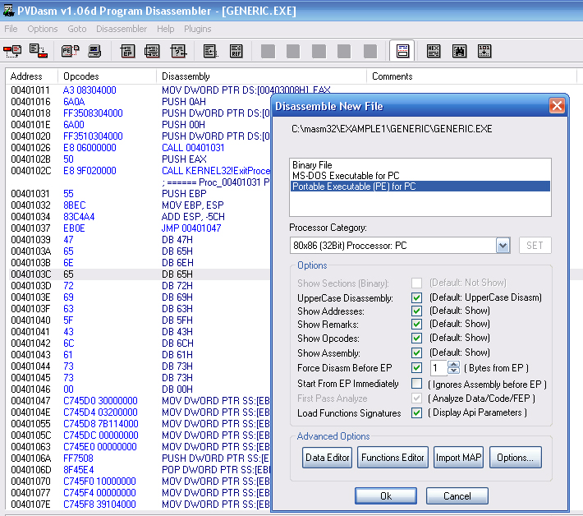The height and width of the screenshot is (516, 583).
Task: Enable Start From EP Immediately checkbox
Action: point(417,384)
